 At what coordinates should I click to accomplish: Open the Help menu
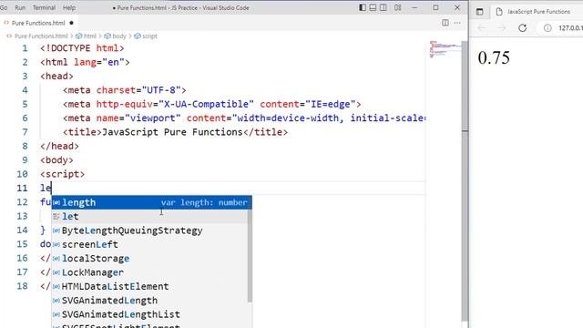tap(69, 7)
